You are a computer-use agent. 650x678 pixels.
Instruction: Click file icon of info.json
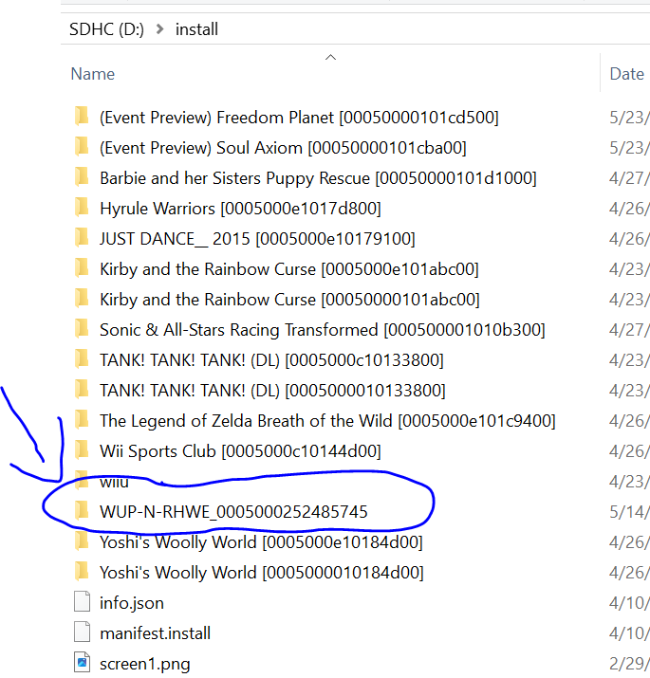coord(82,602)
